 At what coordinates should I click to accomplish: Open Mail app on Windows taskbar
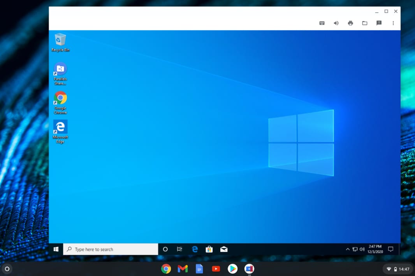tap(224, 249)
